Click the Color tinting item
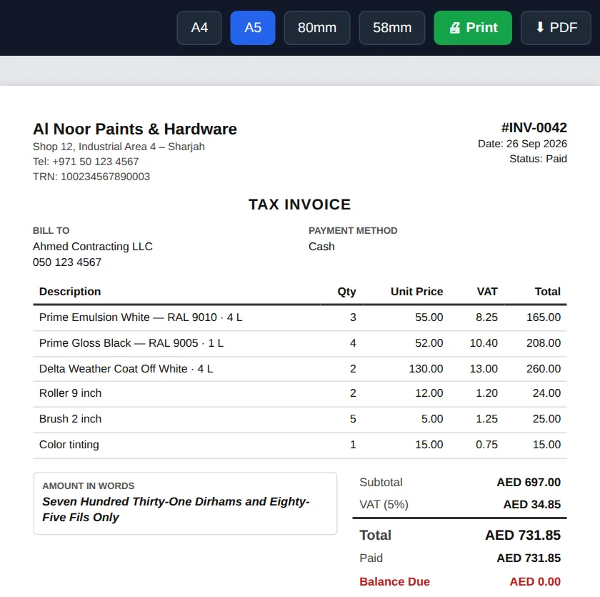This screenshot has height=597, width=600. (69, 445)
